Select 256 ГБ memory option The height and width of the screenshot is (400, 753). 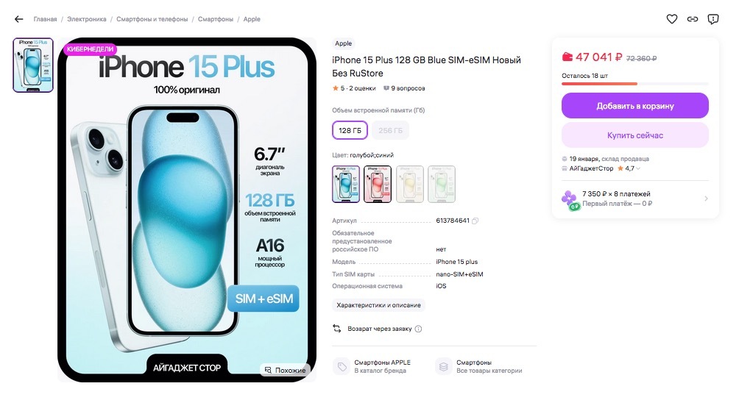pyautogui.click(x=390, y=130)
